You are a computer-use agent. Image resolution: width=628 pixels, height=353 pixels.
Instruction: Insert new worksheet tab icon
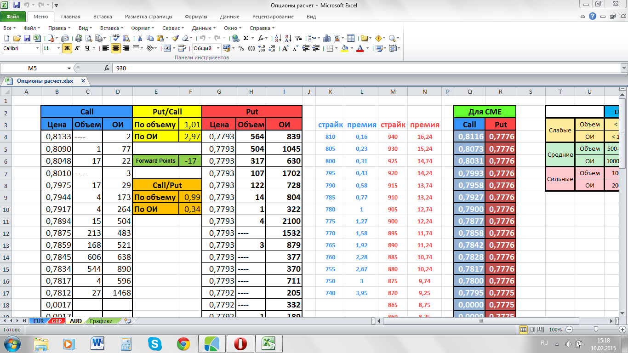click(x=127, y=321)
